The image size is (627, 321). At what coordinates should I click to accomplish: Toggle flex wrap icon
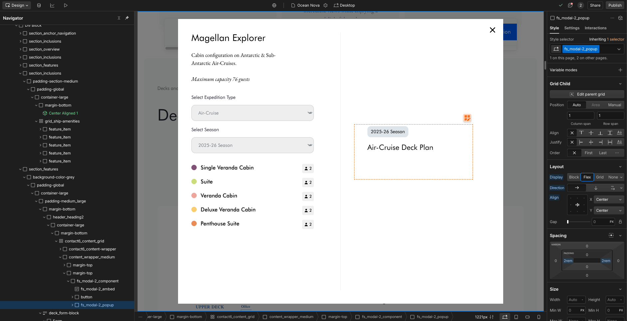click(613, 188)
